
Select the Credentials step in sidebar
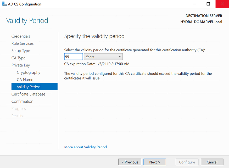21,36
